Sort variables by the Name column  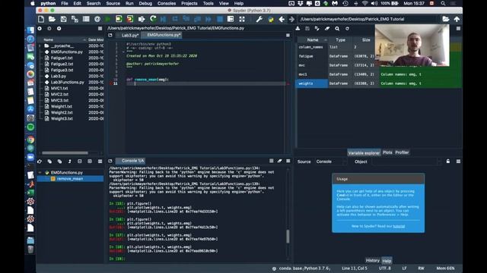click(x=313, y=40)
